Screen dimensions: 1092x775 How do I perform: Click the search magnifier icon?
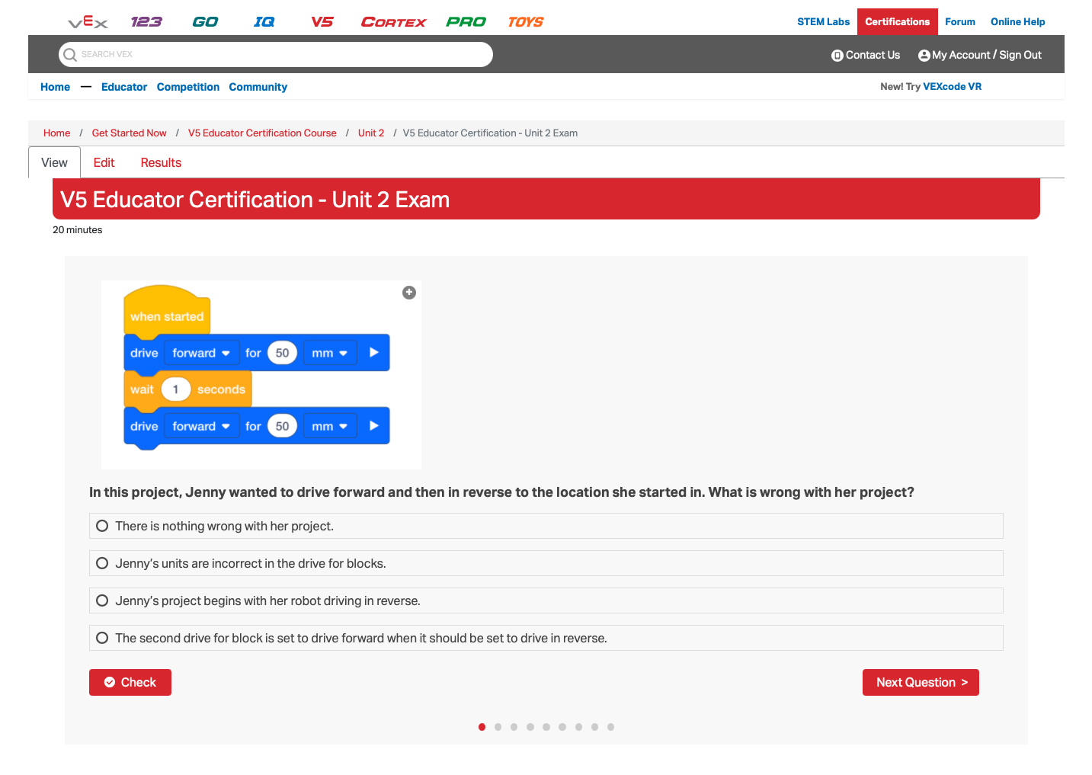pos(70,54)
